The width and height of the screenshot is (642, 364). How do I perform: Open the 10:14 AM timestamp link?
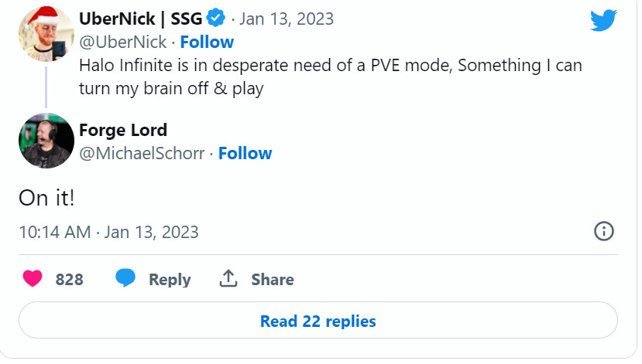click(x=108, y=232)
